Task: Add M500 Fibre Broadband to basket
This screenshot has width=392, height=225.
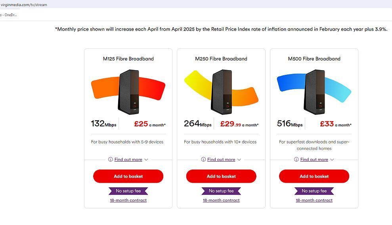Action: tap(314, 176)
